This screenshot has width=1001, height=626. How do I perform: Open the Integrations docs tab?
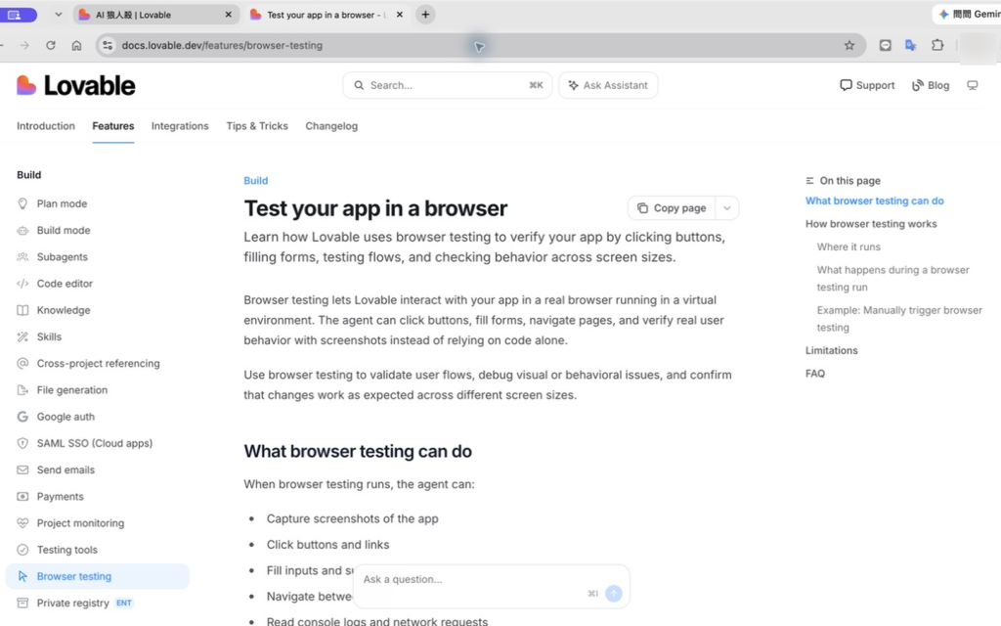(x=180, y=126)
